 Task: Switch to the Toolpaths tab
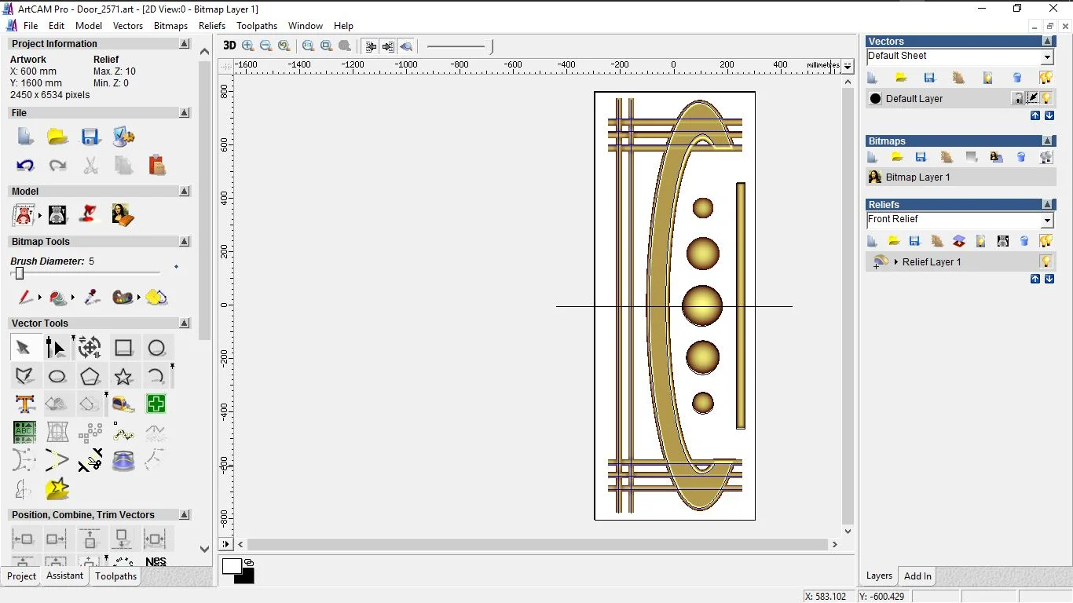click(x=115, y=576)
